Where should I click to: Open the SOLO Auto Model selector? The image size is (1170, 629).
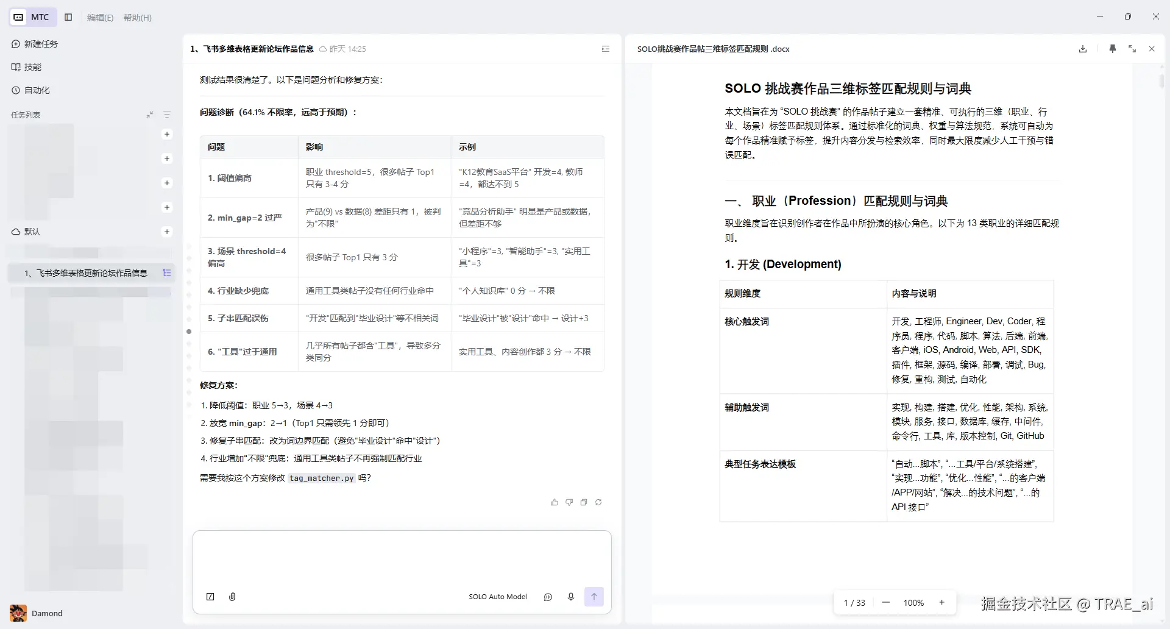pyautogui.click(x=498, y=597)
